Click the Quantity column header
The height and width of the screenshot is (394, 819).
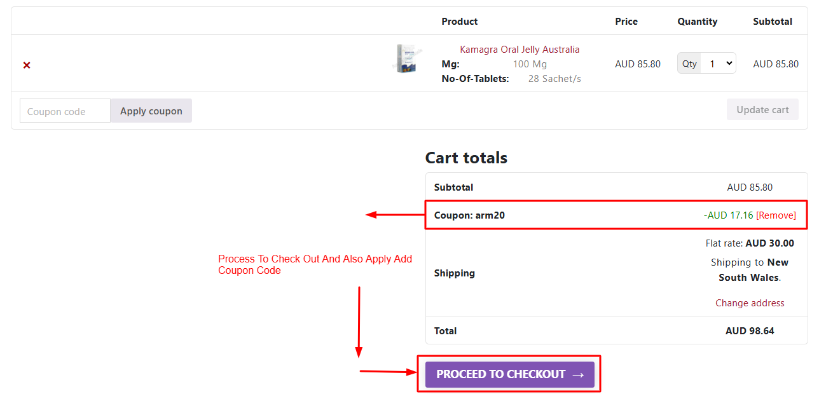[x=697, y=22]
